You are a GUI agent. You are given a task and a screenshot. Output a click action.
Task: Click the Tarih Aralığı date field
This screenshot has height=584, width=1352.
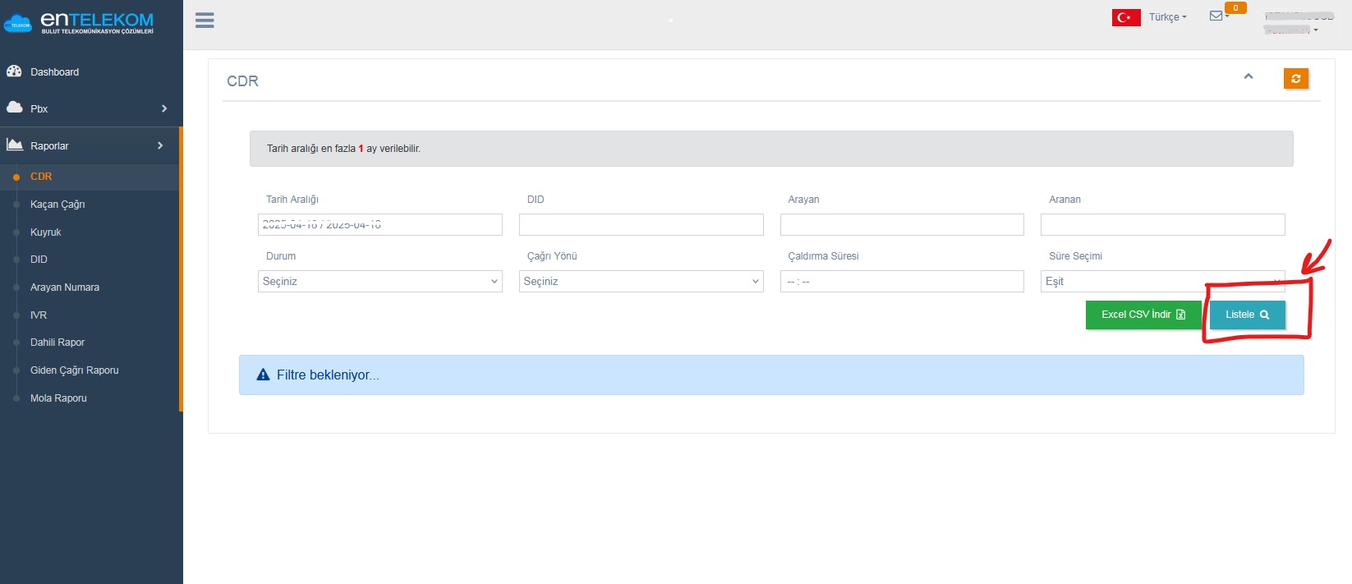click(380, 224)
